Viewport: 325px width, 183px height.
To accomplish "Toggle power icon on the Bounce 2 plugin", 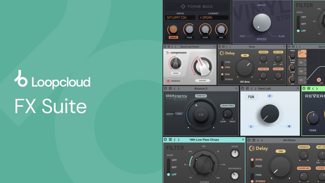I will point(166,88).
